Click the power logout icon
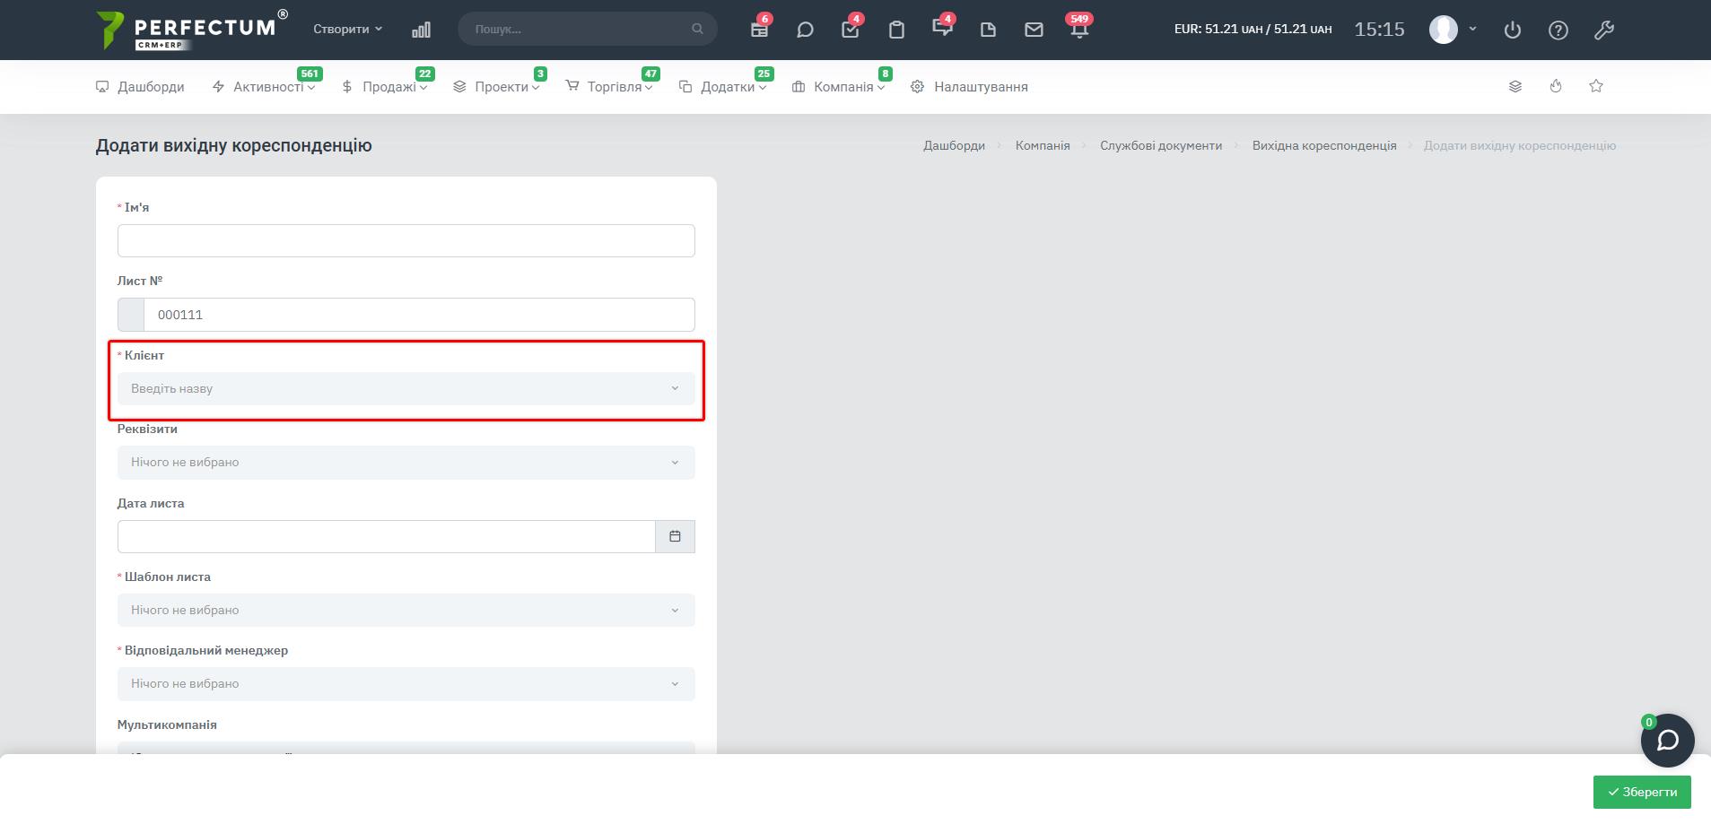This screenshot has height=824, width=1711. coord(1513,30)
